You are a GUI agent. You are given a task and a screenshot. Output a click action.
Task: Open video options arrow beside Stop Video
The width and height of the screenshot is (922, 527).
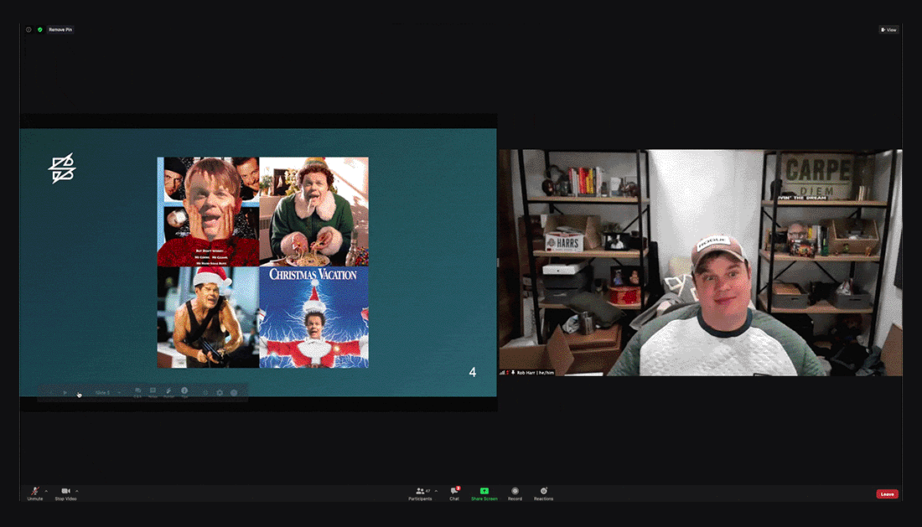[77, 491]
